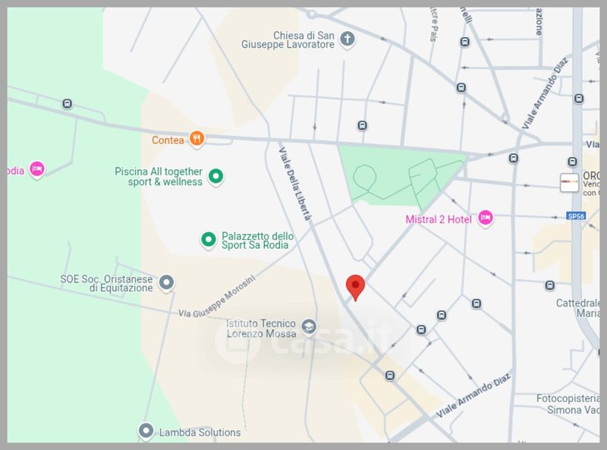Select the Piscina All together green marker

(x=216, y=176)
